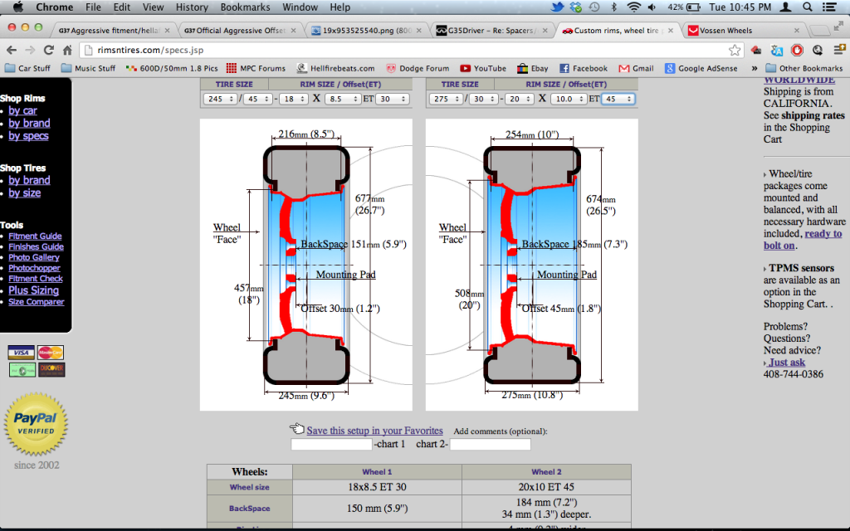Click the Just ask link

pyautogui.click(x=787, y=363)
